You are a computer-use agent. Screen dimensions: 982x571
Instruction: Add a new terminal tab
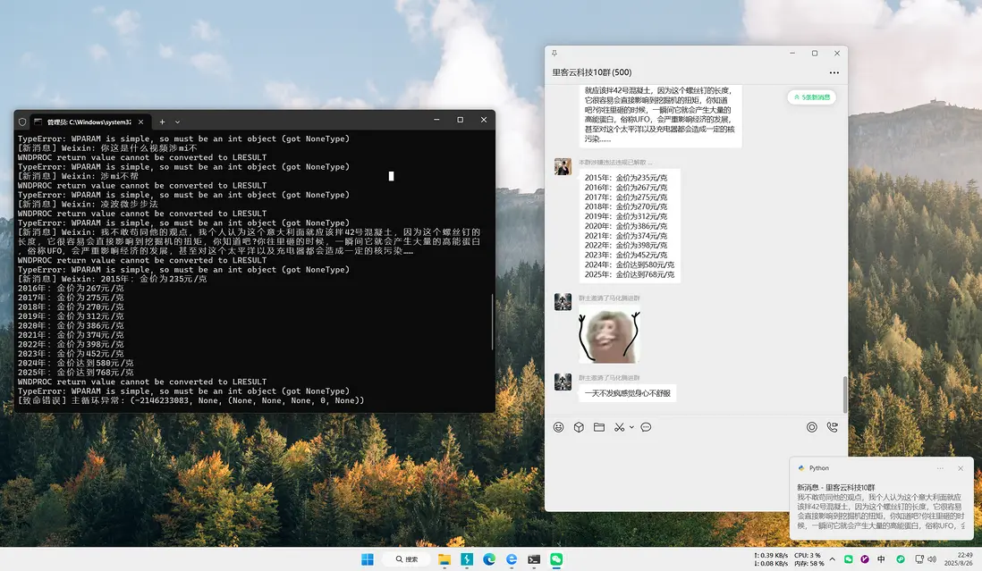point(162,122)
